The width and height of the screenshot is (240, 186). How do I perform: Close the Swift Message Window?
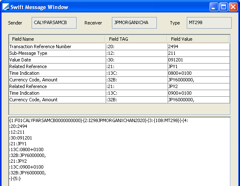coord(233,7)
